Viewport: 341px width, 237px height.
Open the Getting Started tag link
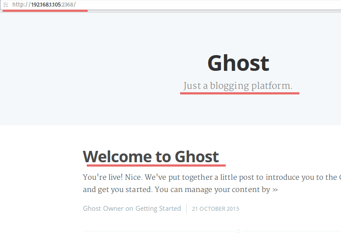[158, 209]
